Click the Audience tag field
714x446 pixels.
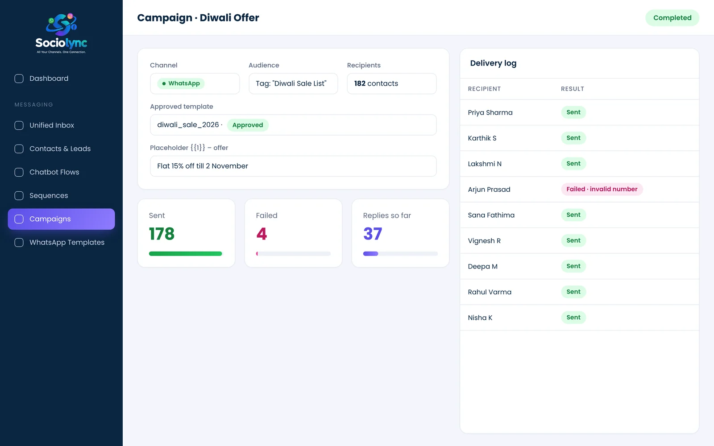[293, 83]
